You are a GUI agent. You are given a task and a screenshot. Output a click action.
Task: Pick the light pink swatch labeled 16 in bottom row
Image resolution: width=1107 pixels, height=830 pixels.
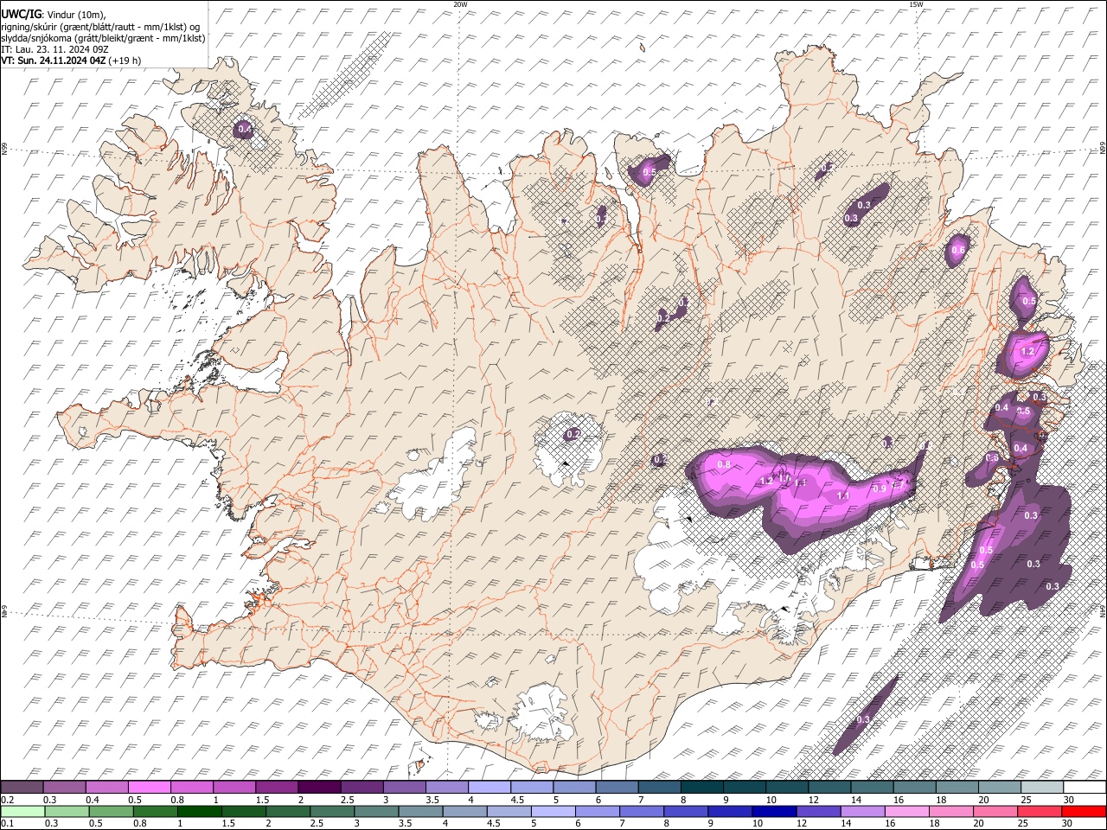pos(907,811)
